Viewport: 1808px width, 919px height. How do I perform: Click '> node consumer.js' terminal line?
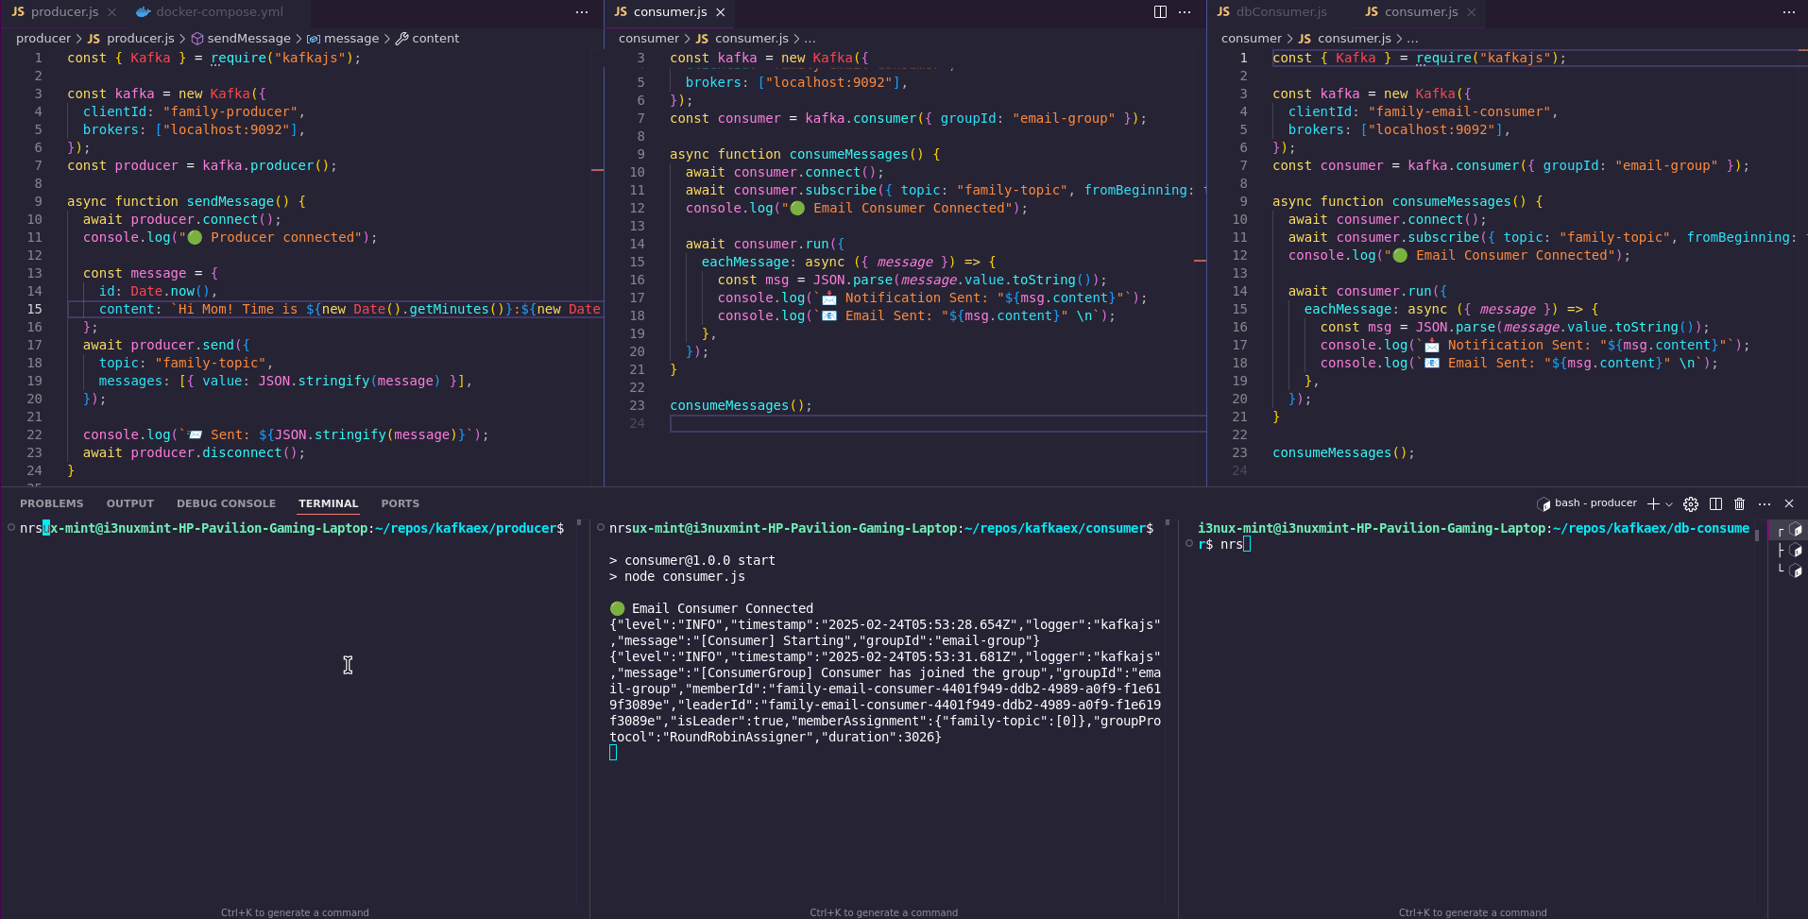[x=677, y=576]
